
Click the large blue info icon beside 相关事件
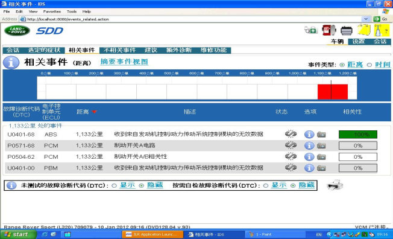pos(11,62)
